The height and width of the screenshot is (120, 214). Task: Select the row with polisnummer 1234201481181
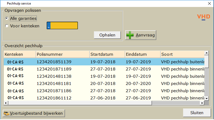pos(104,83)
